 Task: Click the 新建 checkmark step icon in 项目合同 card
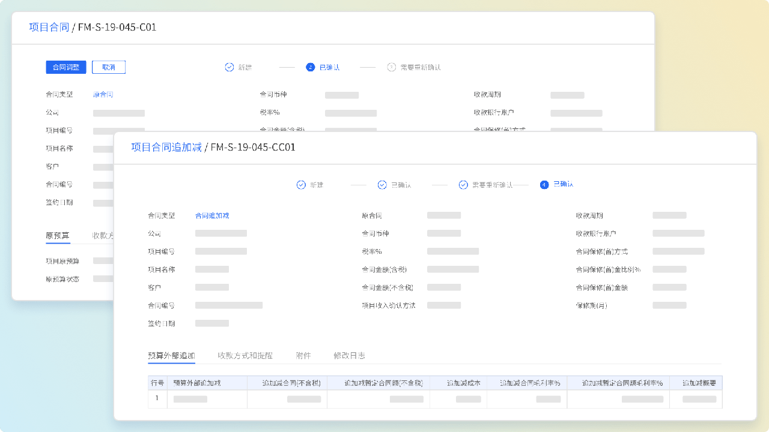[229, 67]
